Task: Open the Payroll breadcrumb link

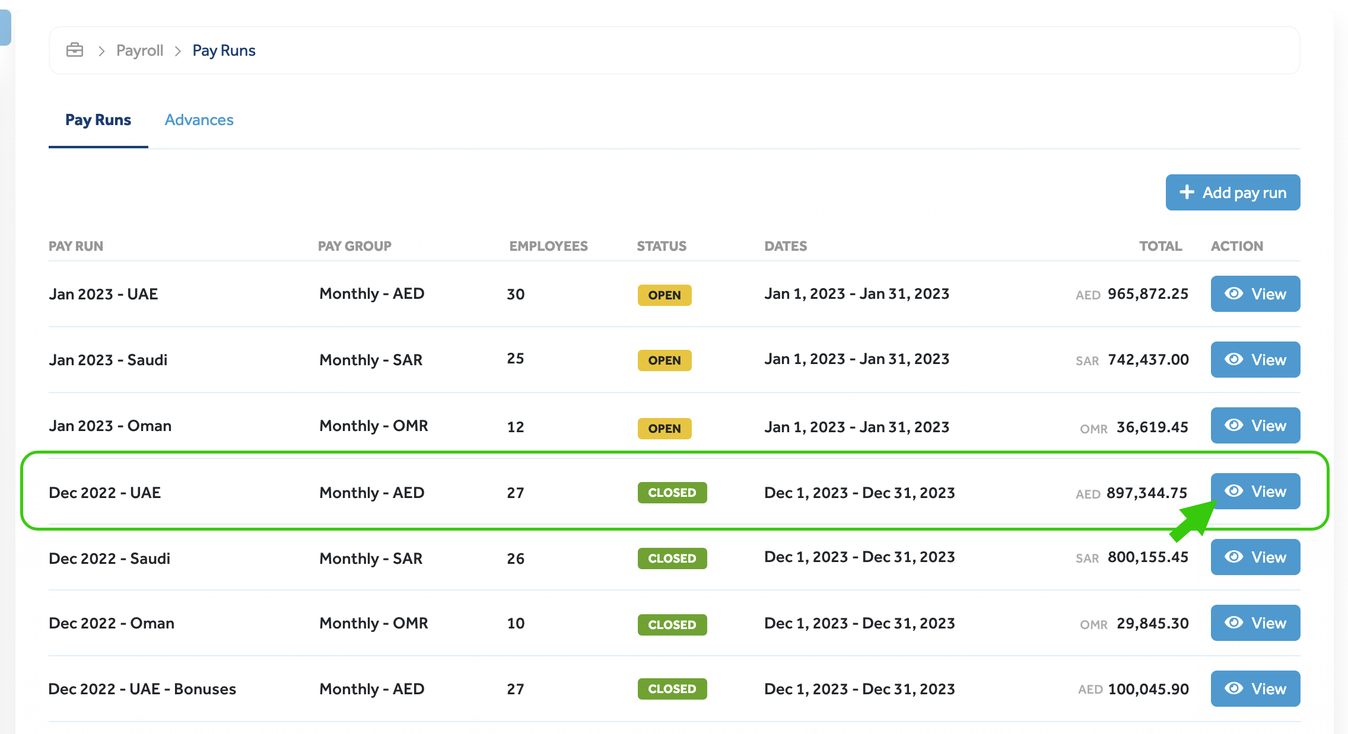Action: [x=139, y=50]
